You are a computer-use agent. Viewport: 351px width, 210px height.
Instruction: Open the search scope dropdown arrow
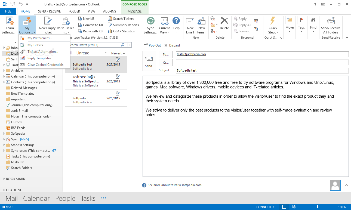[130, 45]
